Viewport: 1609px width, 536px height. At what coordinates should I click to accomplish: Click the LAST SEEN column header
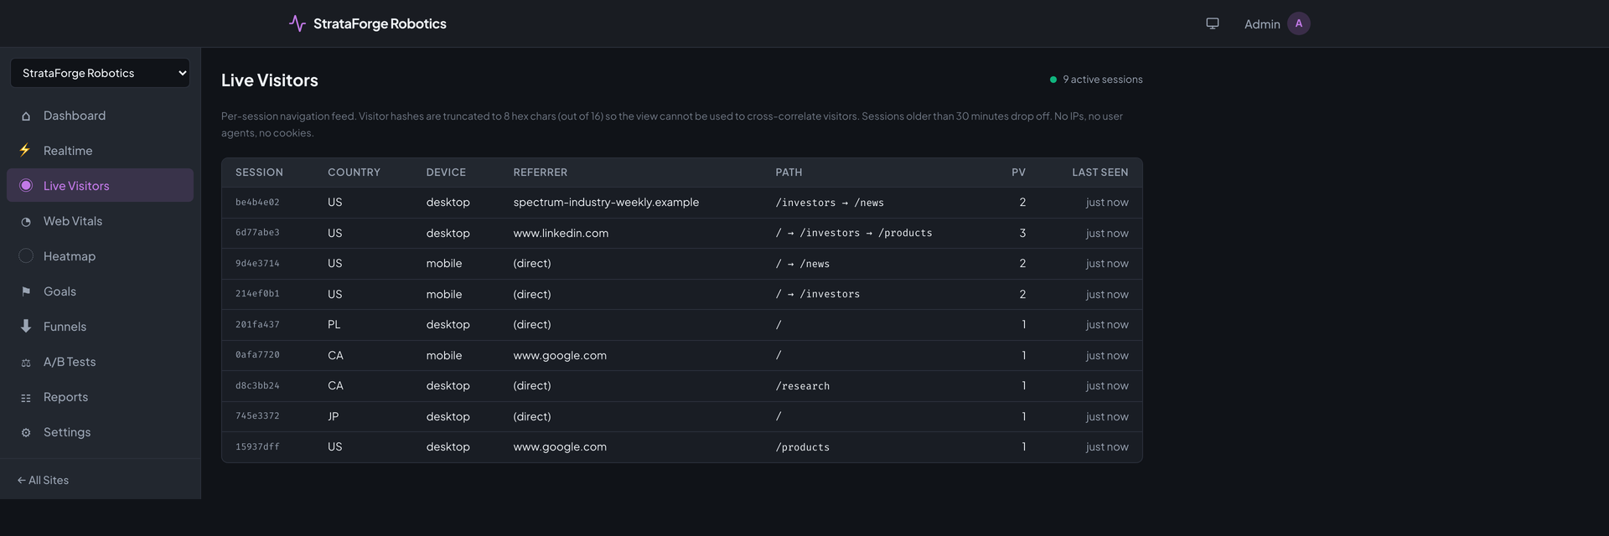coord(1100,173)
